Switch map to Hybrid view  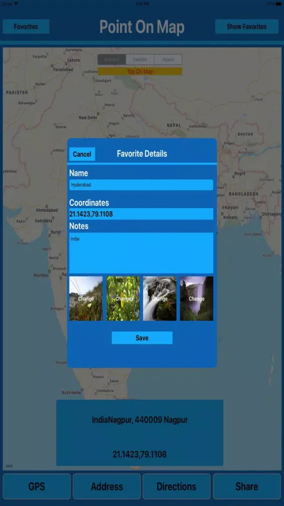tap(168, 59)
